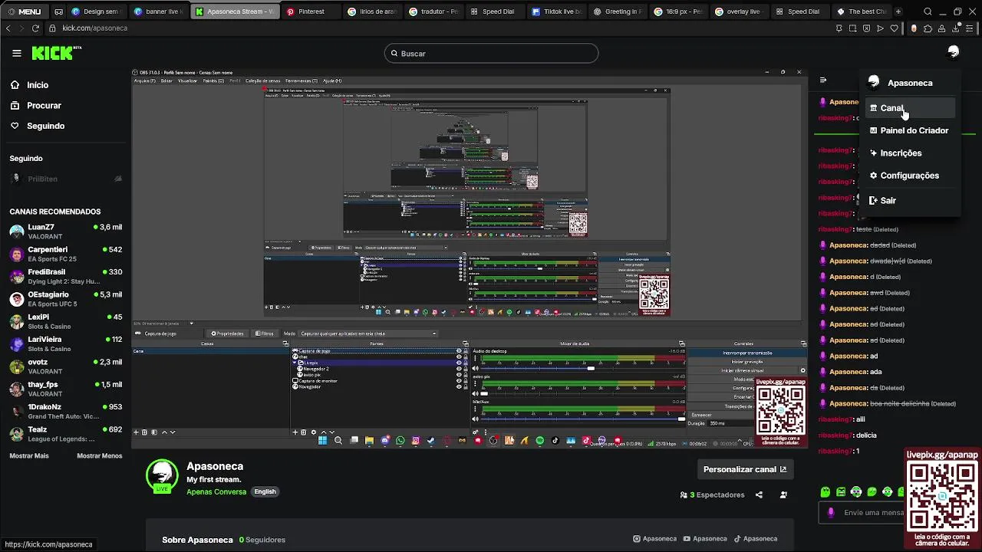Open a new browser tab with plus
The height and width of the screenshot is (552, 982).
[x=898, y=11]
